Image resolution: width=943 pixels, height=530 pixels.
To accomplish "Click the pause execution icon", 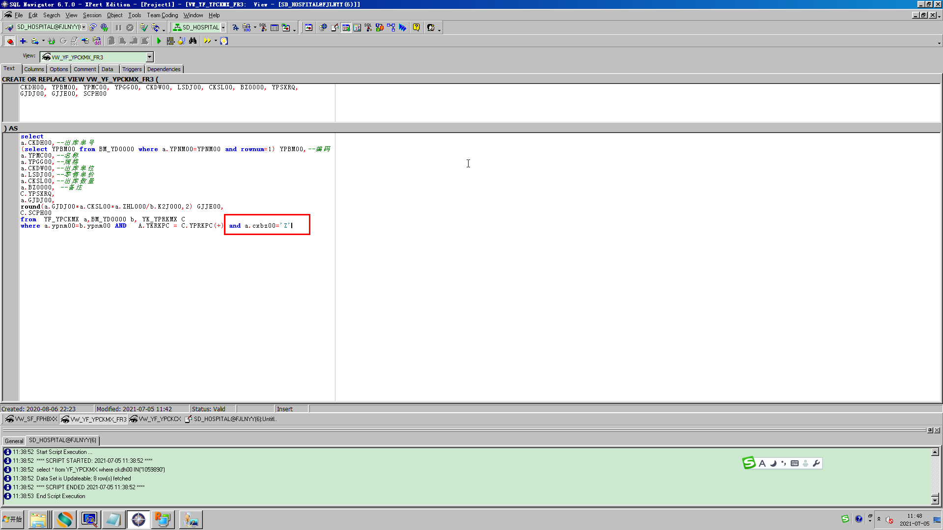I will tap(118, 28).
